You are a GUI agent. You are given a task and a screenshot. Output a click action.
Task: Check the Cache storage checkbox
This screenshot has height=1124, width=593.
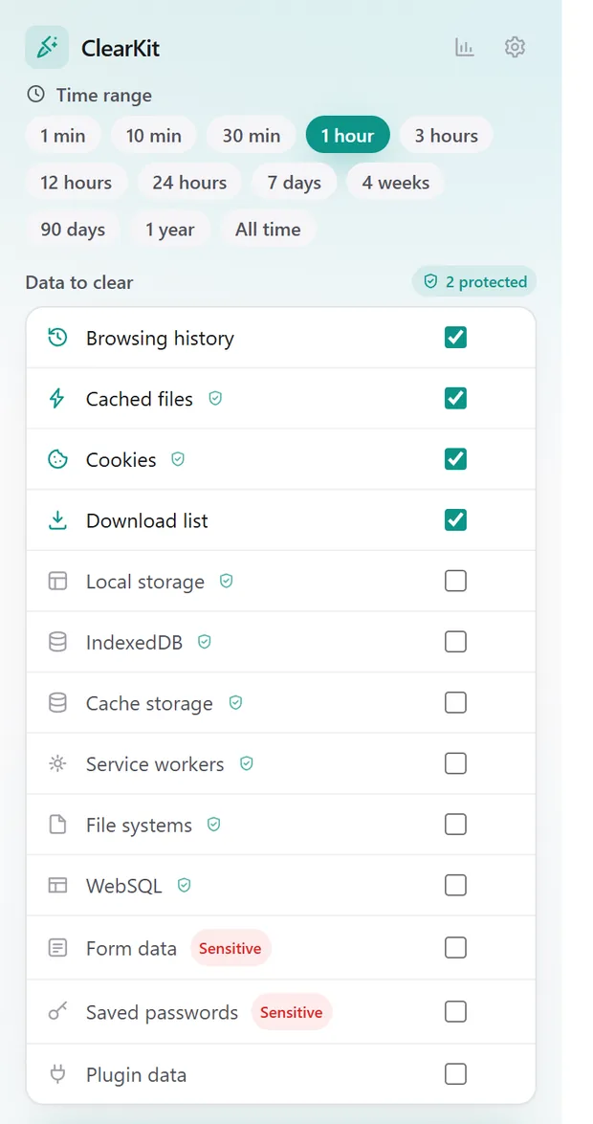coord(455,702)
